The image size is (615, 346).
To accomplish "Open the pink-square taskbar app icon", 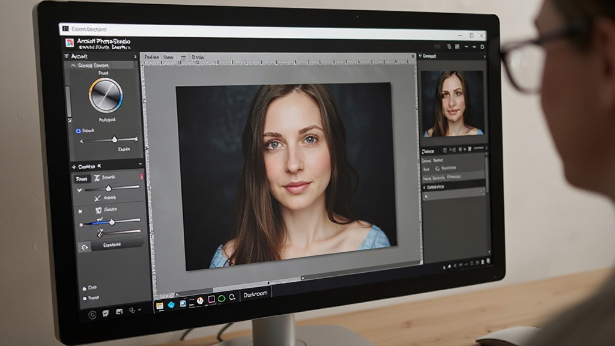I will coord(211,300).
